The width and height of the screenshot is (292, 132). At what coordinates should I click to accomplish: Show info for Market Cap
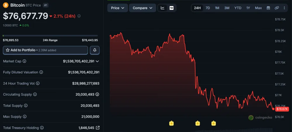(25, 61)
